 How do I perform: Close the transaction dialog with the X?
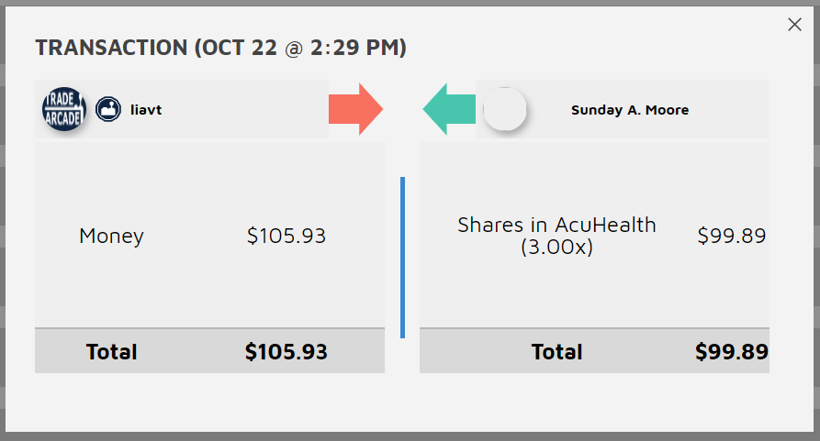coord(795,25)
